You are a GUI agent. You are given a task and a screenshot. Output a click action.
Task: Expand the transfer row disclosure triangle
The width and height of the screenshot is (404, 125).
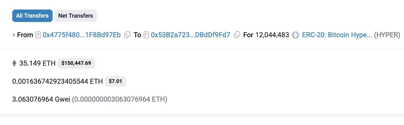point(14,35)
